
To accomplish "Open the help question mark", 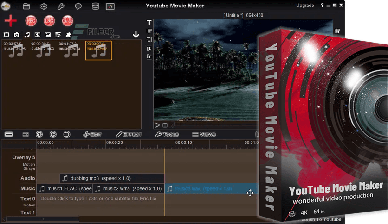I will 322,5.
